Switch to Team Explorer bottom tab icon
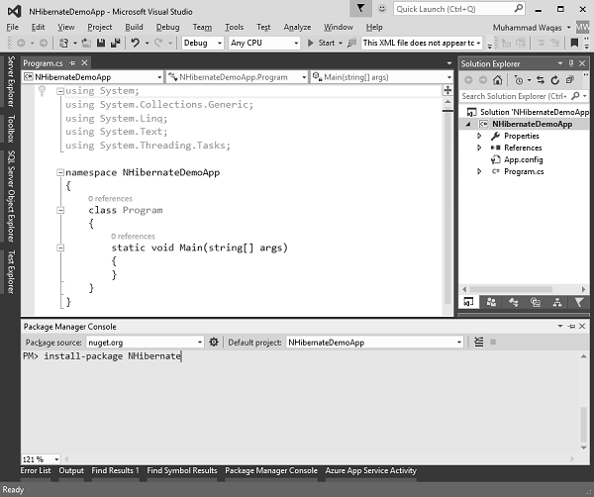Viewport: 594px width, 497px height. point(491,302)
